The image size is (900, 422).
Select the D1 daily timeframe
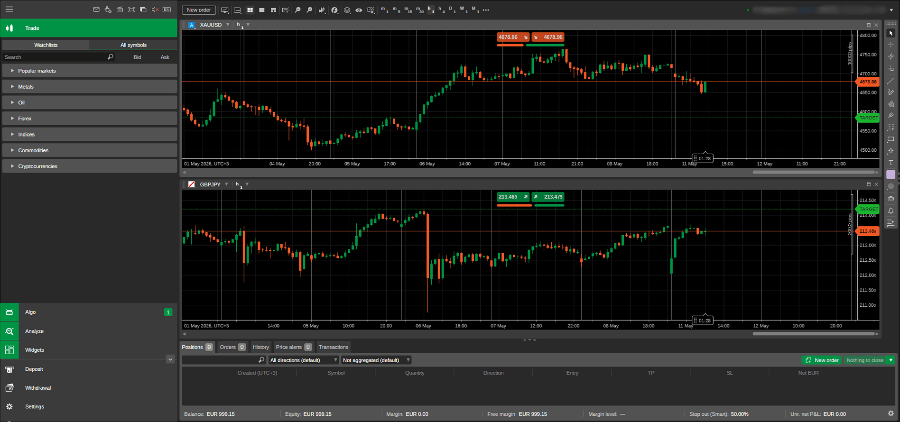click(453, 9)
